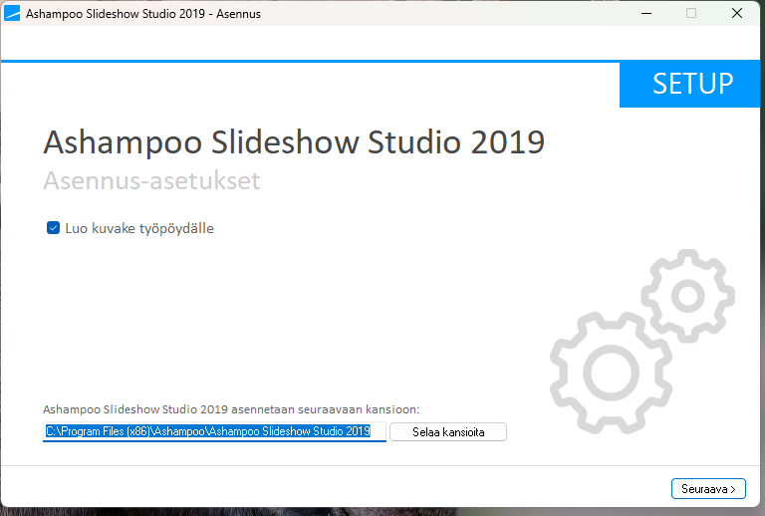This screenshot has height=516, width=765.
Task: Click the 'asennetaan seuraavaan kansioon' label
Action: (x=326, y=409)
